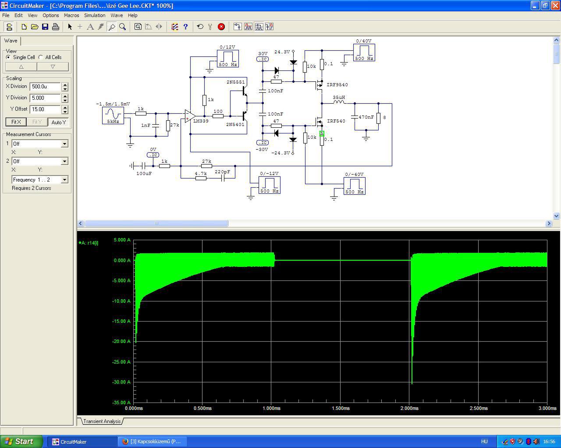Click the panel toggle icon at toolbar start
Viewport: 561px width, 448px height.
pos(9,27)
